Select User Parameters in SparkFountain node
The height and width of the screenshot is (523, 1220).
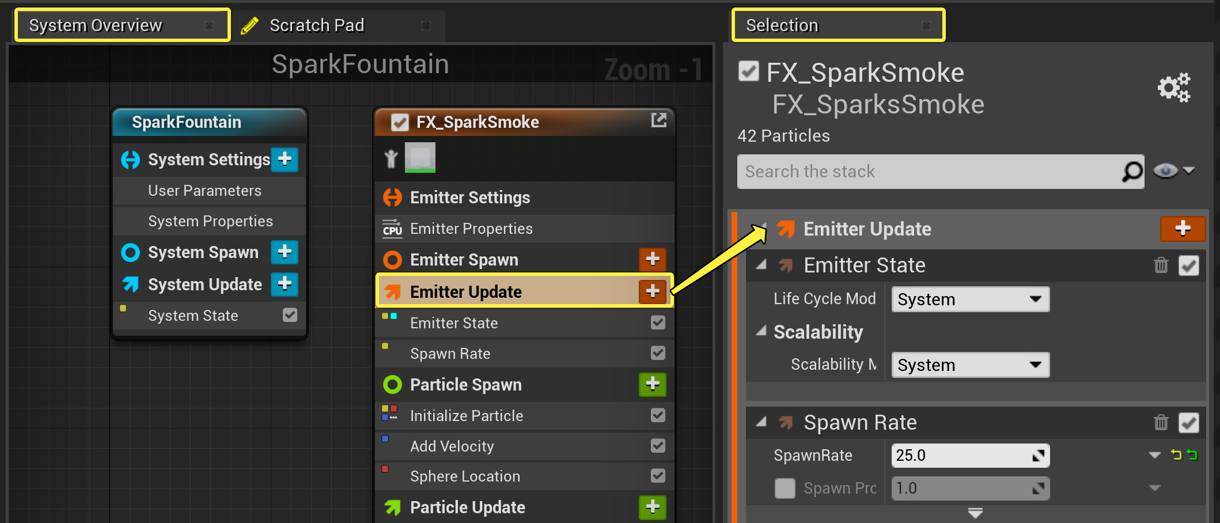(x=204, y=191)
